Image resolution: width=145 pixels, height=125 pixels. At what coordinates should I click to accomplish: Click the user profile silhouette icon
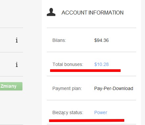pyautogui.click(x=51, y=12)
